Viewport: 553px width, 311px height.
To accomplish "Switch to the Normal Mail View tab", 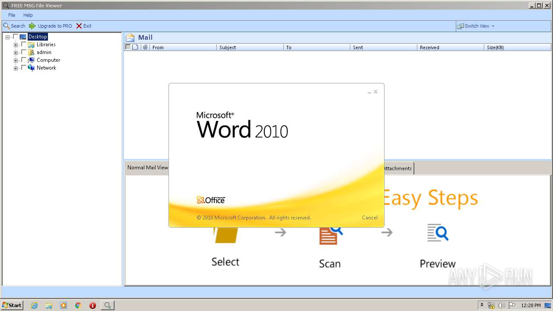I will coord(147,168).
